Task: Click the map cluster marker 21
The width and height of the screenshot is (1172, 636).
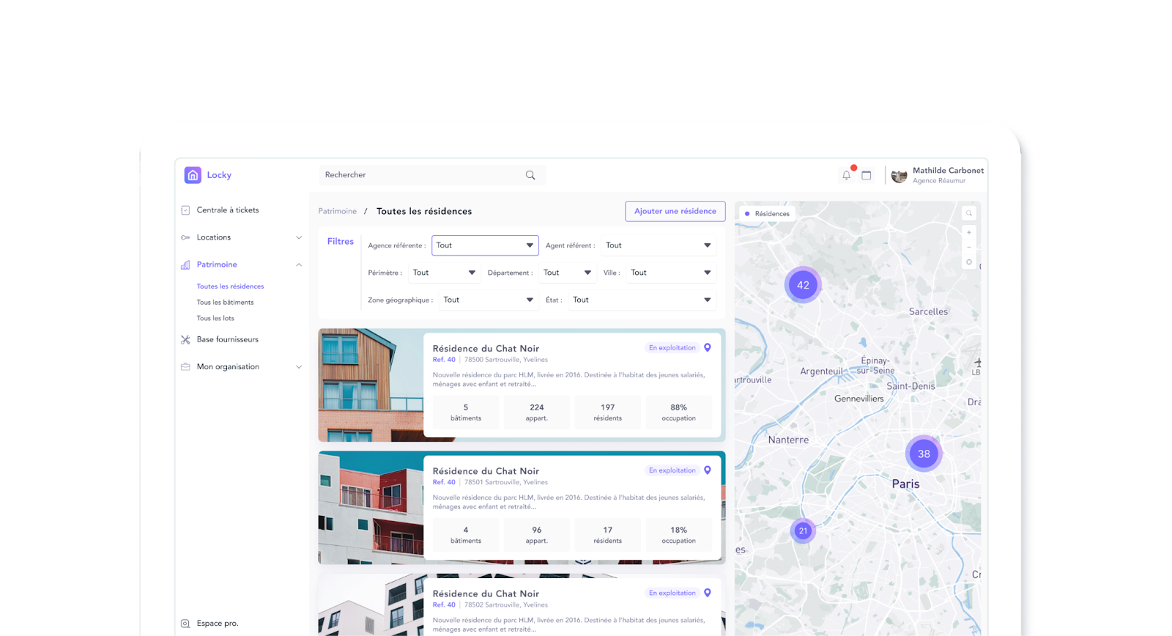Action: click(803, 530)
